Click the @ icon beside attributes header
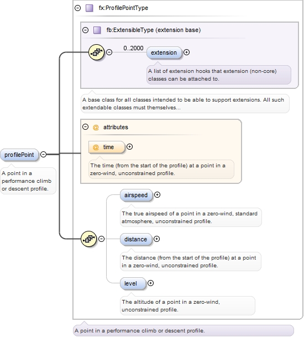 tap(96, 128)
